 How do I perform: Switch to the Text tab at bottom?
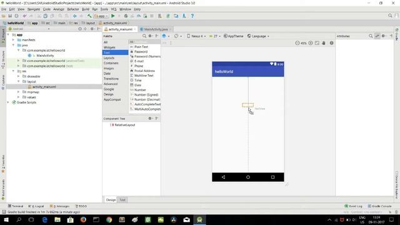coord(122,200)
